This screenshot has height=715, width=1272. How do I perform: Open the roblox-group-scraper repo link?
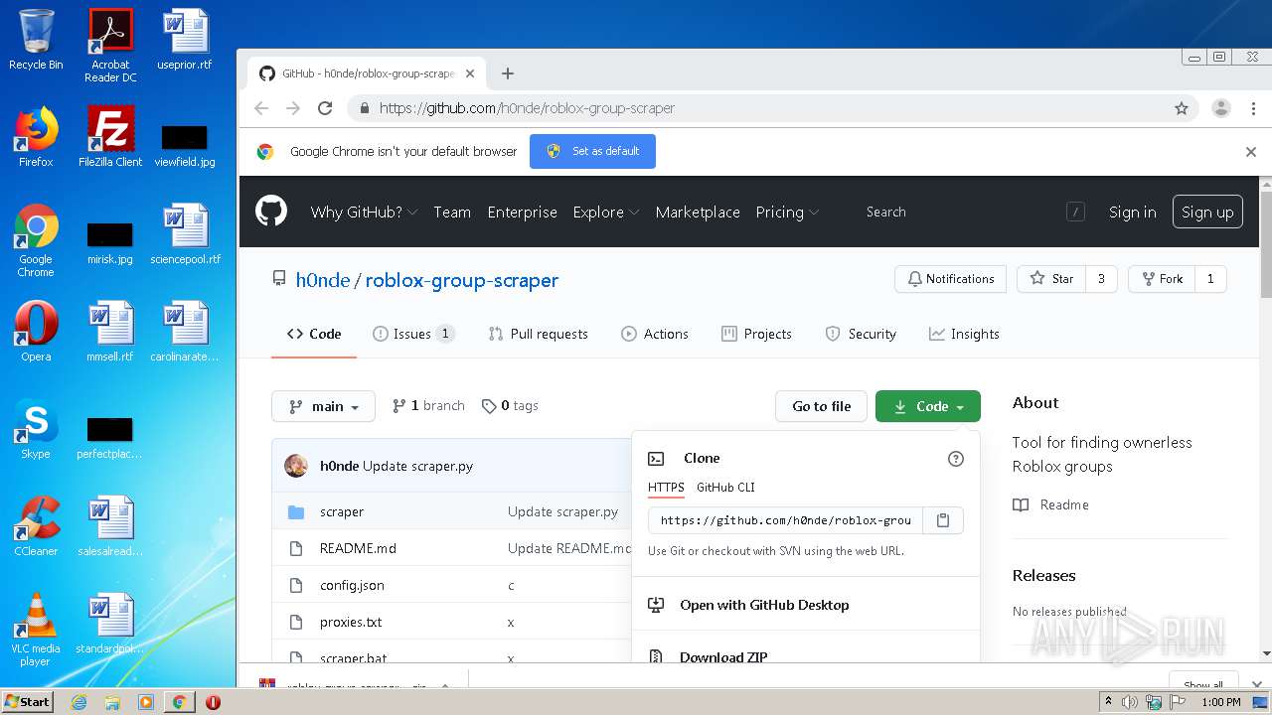point(462,280)
